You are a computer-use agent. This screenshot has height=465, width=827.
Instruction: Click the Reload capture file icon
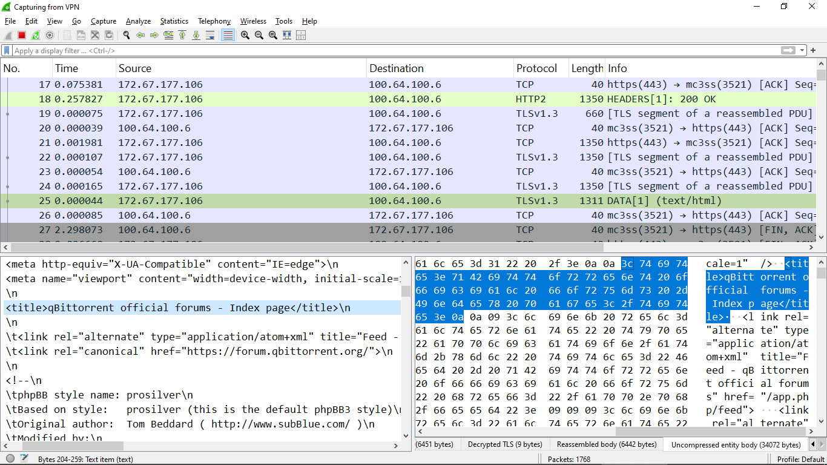pos(109,36)
